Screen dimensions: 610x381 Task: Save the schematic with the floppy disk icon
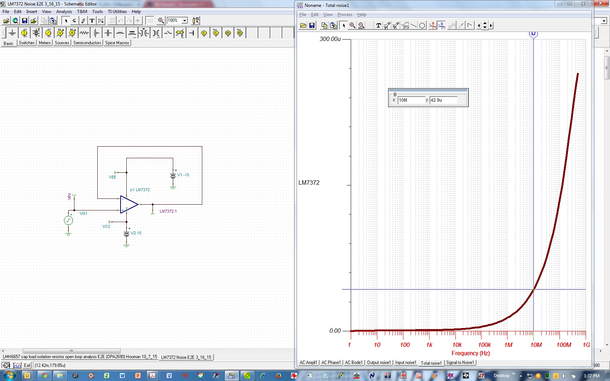pyautogui.click(x=25, y=21)
